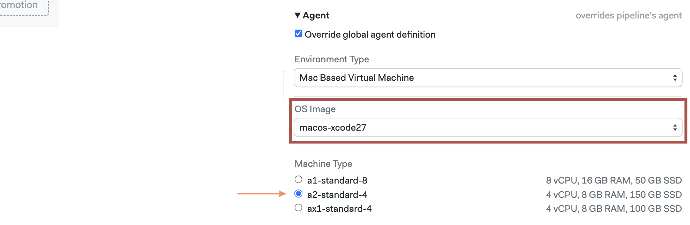Click the 'Environment Type' label
690x225 pixels.
[x=332, y=59]
